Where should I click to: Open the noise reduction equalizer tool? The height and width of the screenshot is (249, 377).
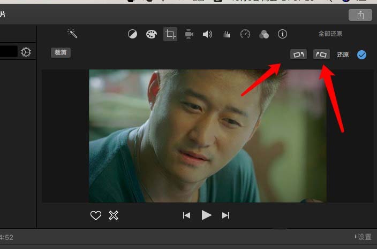226,34
